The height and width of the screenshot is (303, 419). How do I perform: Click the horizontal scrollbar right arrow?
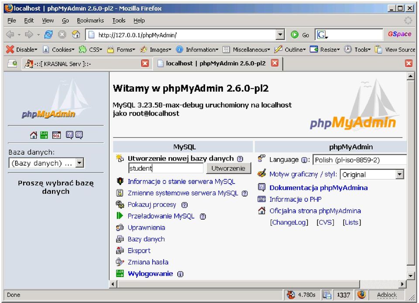(402, 284)
